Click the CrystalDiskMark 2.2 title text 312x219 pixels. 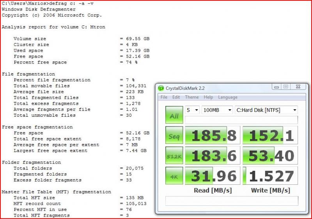coord(185,88)
